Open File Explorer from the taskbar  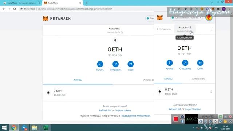[34, 128]
